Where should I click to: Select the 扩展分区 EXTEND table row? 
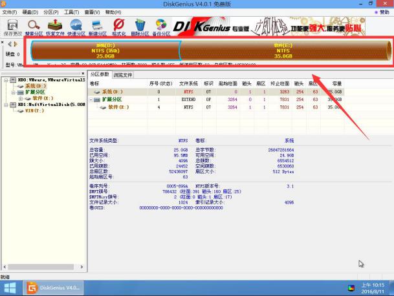tap(216, 100)
